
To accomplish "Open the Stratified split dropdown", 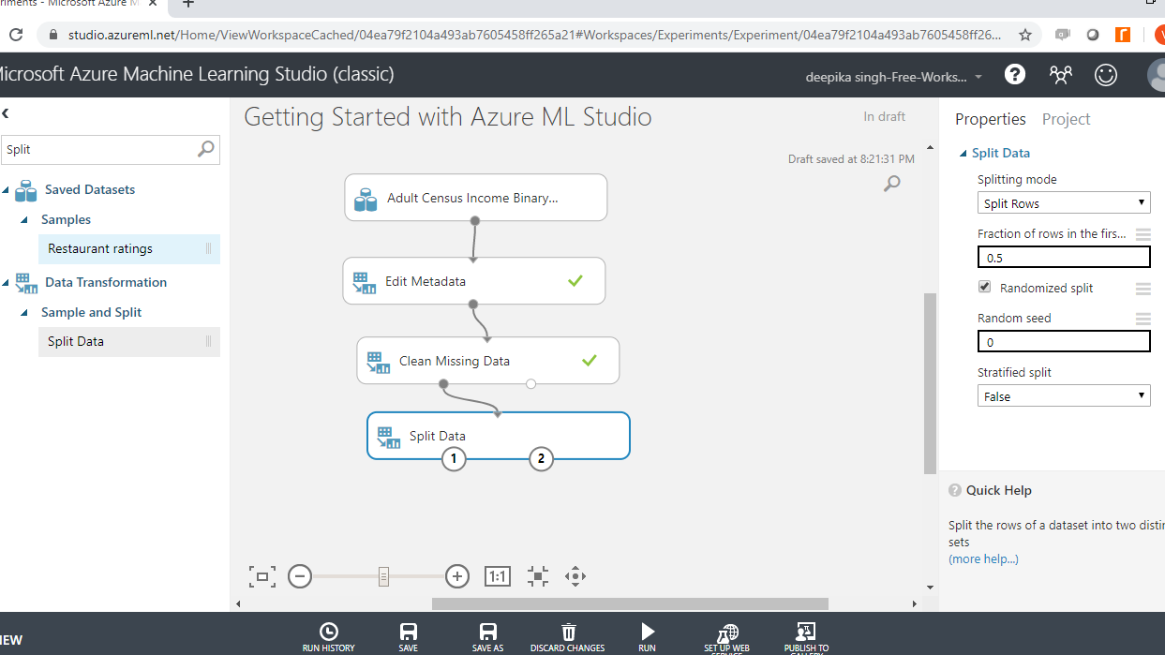I will pos(1064,396).
